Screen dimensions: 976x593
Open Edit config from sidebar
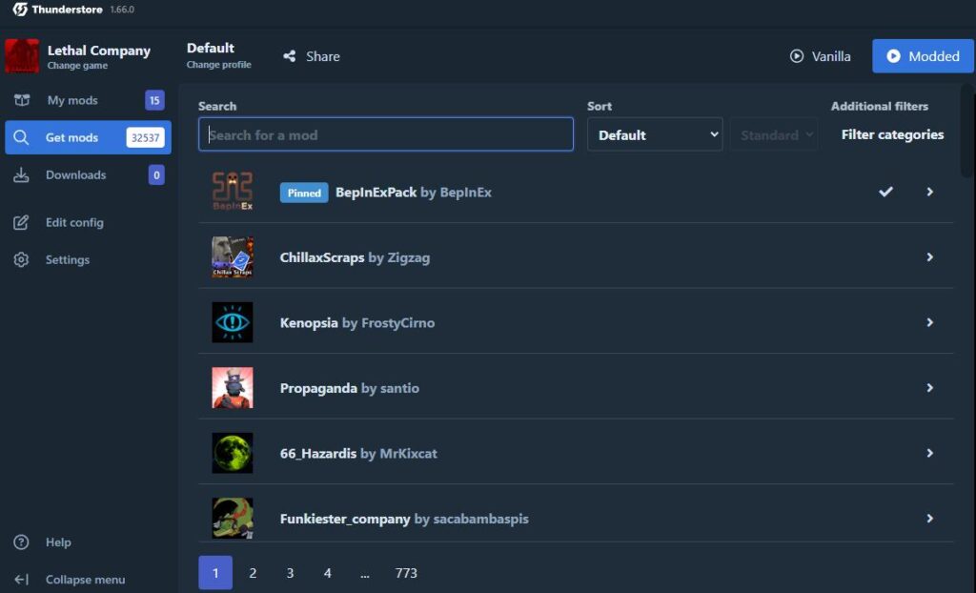tap(73, 222)
